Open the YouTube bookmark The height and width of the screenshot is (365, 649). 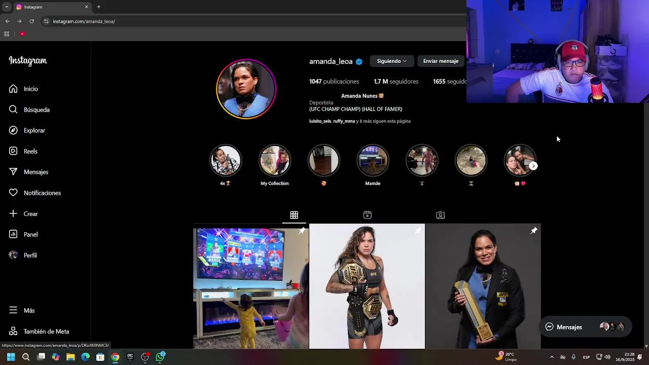point(22,34)
